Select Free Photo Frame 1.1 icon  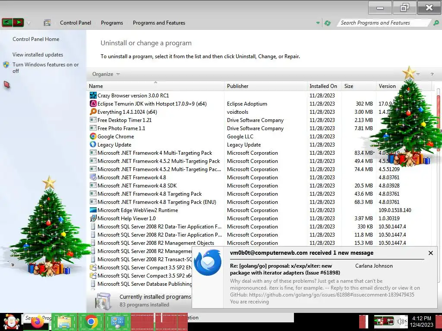(x=93, y=128)
